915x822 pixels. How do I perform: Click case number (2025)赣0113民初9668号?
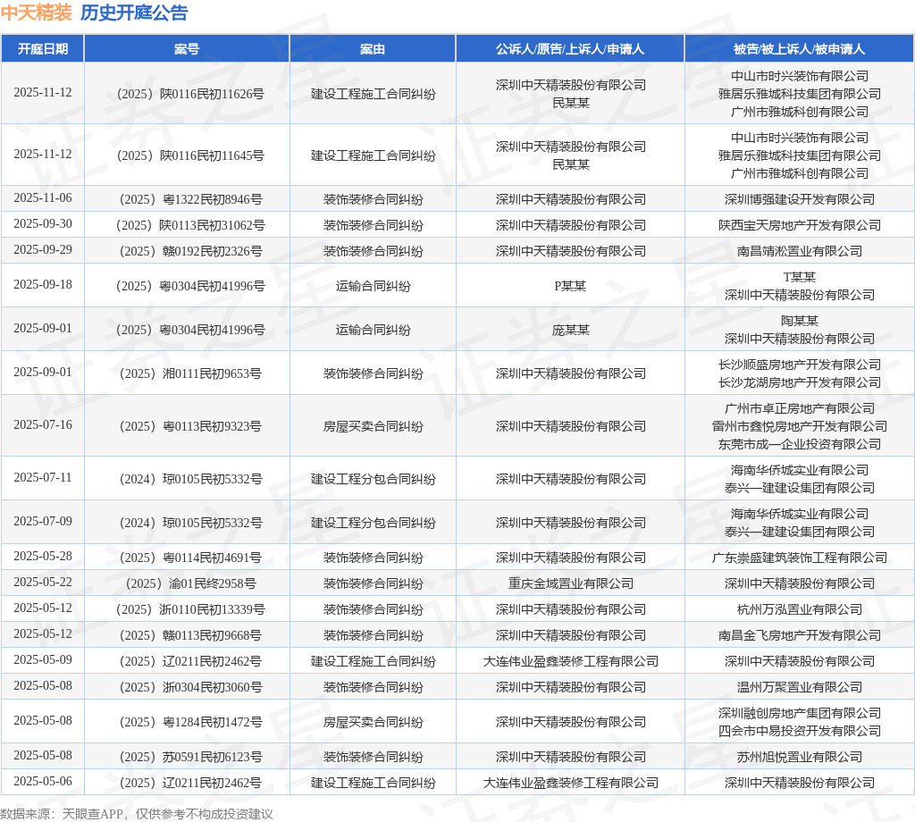(x=190, y=635)
